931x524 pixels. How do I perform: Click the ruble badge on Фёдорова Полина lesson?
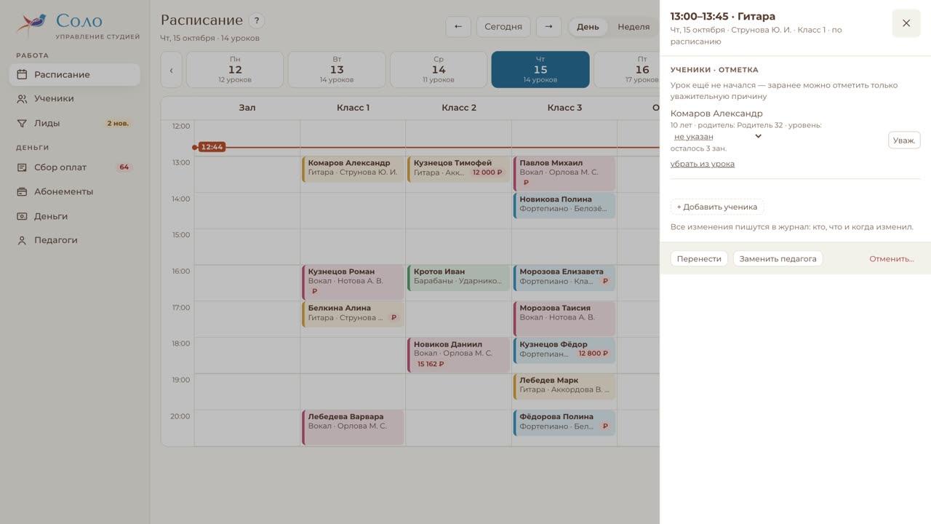pyautogui.click(x=604, y=426)
